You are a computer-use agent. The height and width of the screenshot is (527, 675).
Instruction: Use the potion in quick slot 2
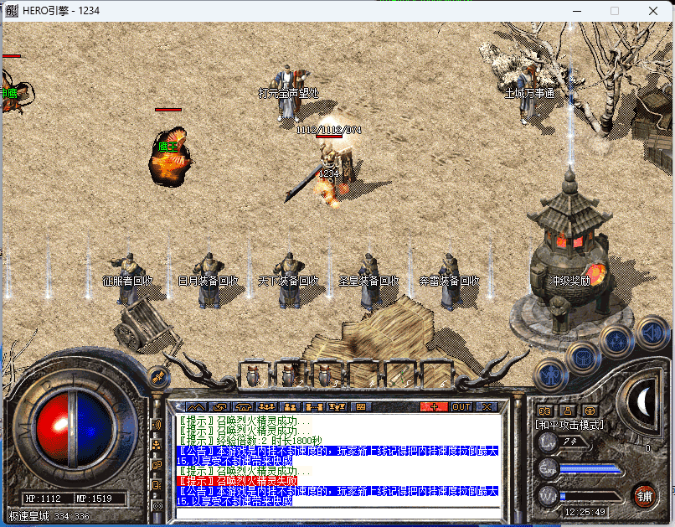[289, 376]
